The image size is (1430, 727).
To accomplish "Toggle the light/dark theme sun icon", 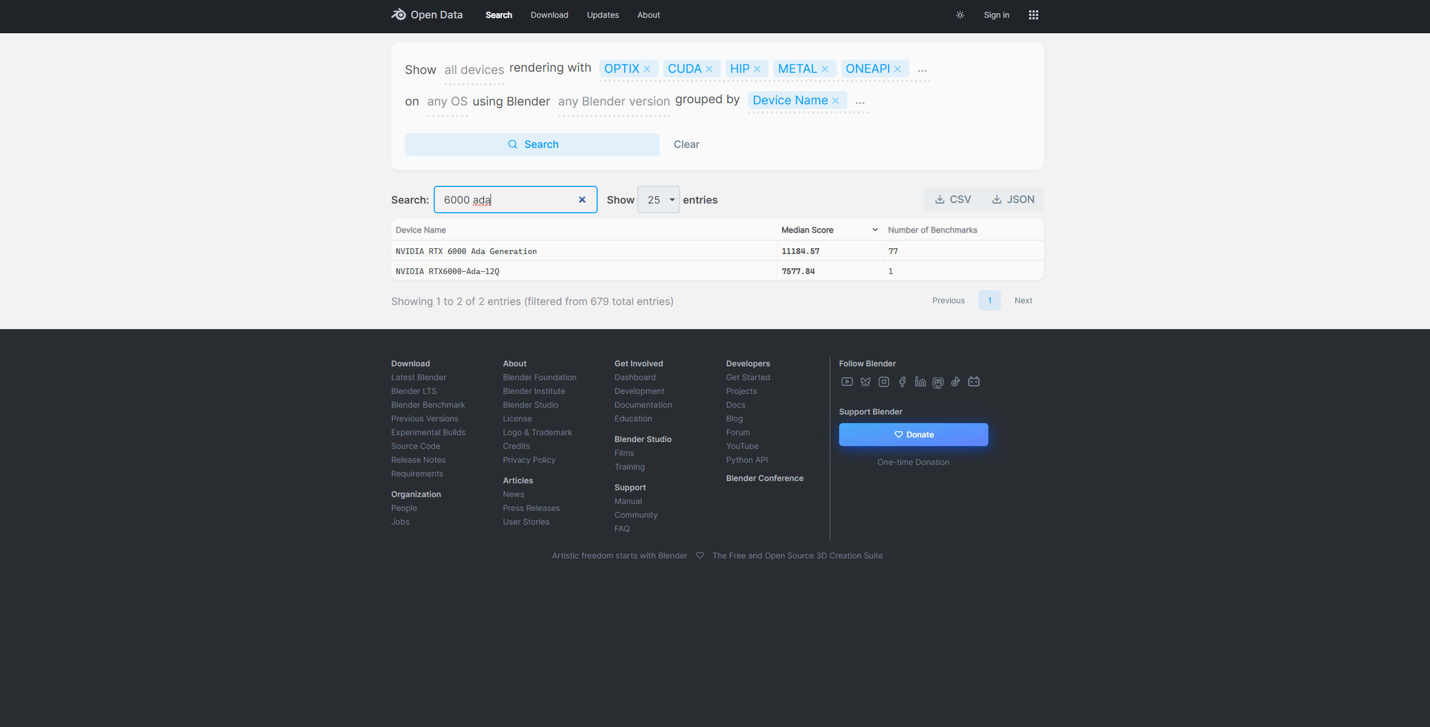I will [960, 15].
